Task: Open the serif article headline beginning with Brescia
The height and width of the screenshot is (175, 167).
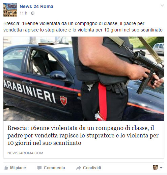Action: (83, 135)
